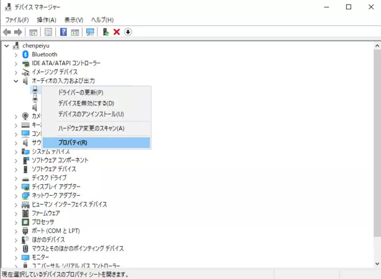Expand ディスク ドライブ category
The image size is (381, 279).
click(x=16, y=178)
